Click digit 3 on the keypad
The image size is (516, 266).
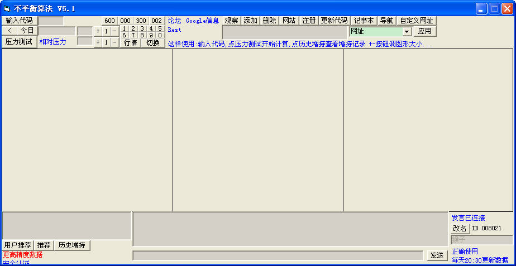142,28
